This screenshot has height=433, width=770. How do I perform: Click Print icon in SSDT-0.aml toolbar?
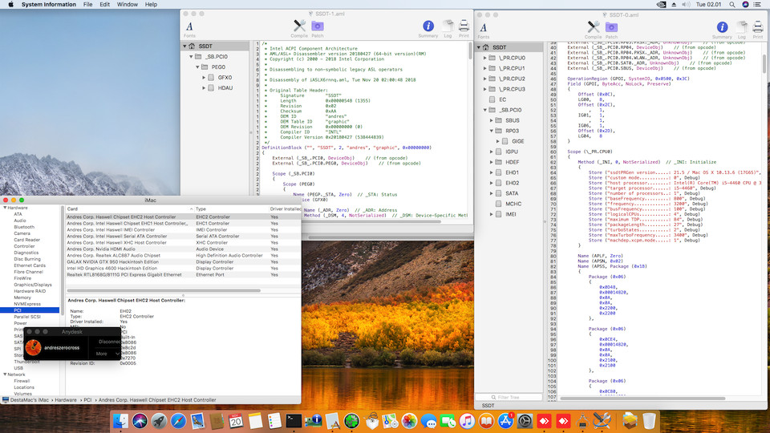(759, 28)
